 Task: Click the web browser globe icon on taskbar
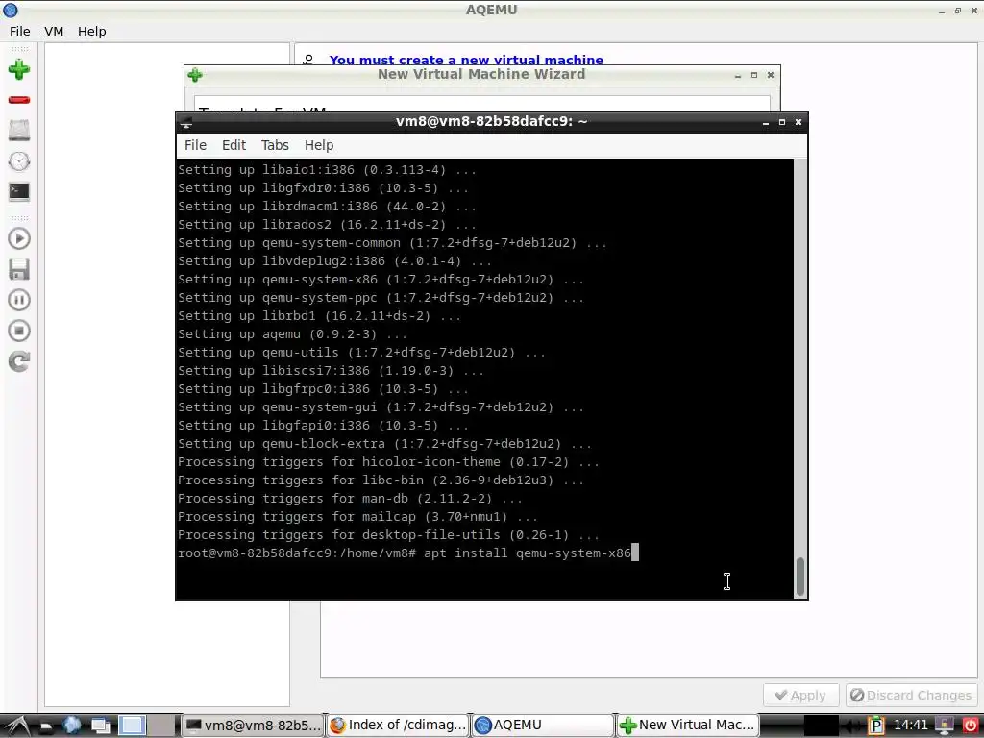[72, 726]
